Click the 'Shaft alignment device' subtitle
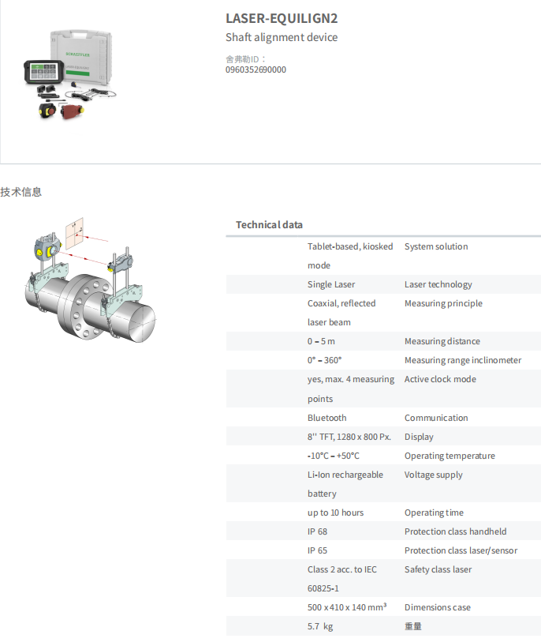 point(282,37)
